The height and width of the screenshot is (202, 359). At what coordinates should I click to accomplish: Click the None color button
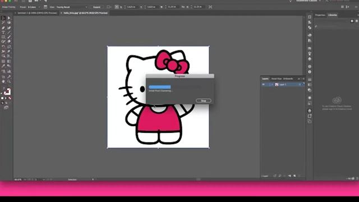(10, 98)
